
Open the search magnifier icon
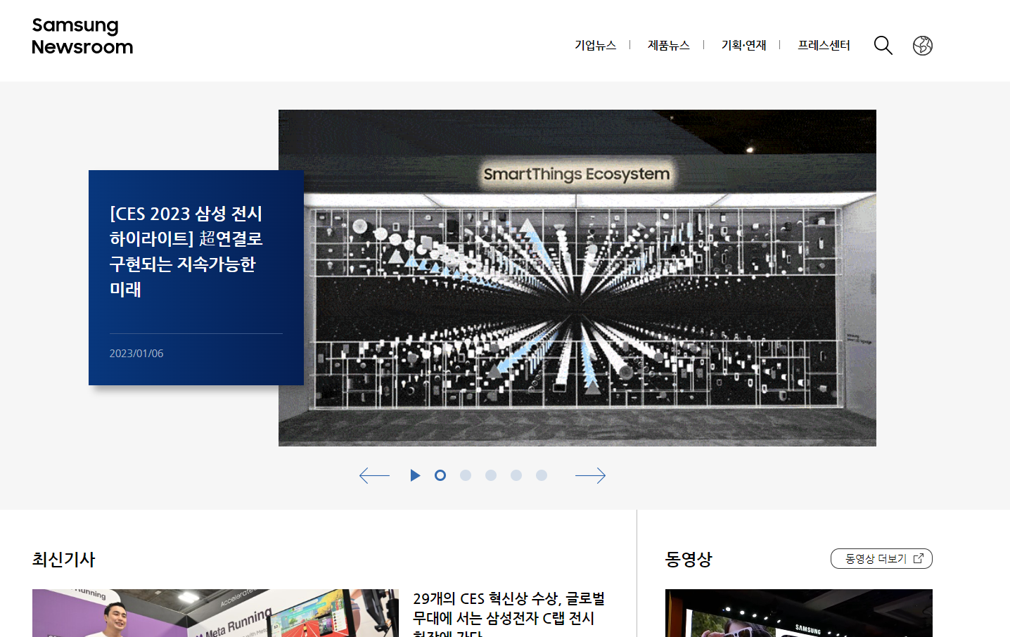click(x=883, y=46)
